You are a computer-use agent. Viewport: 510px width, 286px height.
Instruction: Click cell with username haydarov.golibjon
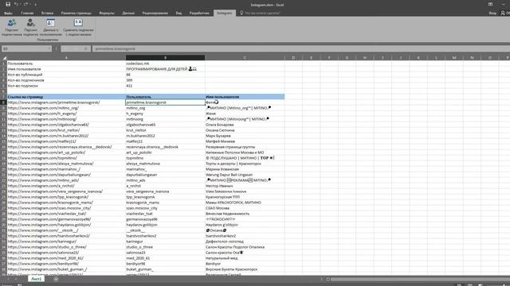(165, 225)
